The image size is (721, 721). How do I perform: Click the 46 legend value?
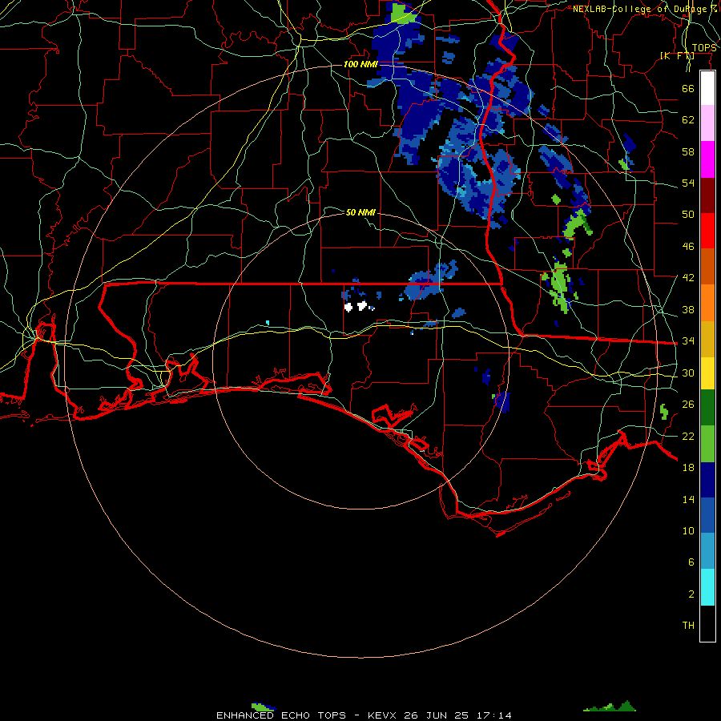(x=688, y=247)
